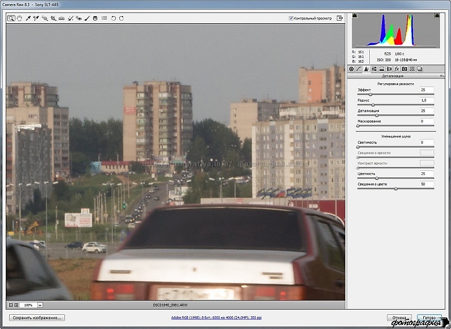Viewport: 451px width, 329px height.
Task: Select the Crop tool
Action: coord(53,19)
